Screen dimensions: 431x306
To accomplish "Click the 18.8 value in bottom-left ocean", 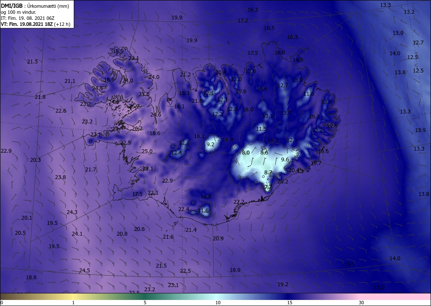I will (x=31, y=278).
